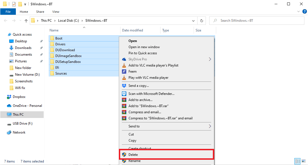
Task: Sort by Date modified column header
Action: coord(132,30)
